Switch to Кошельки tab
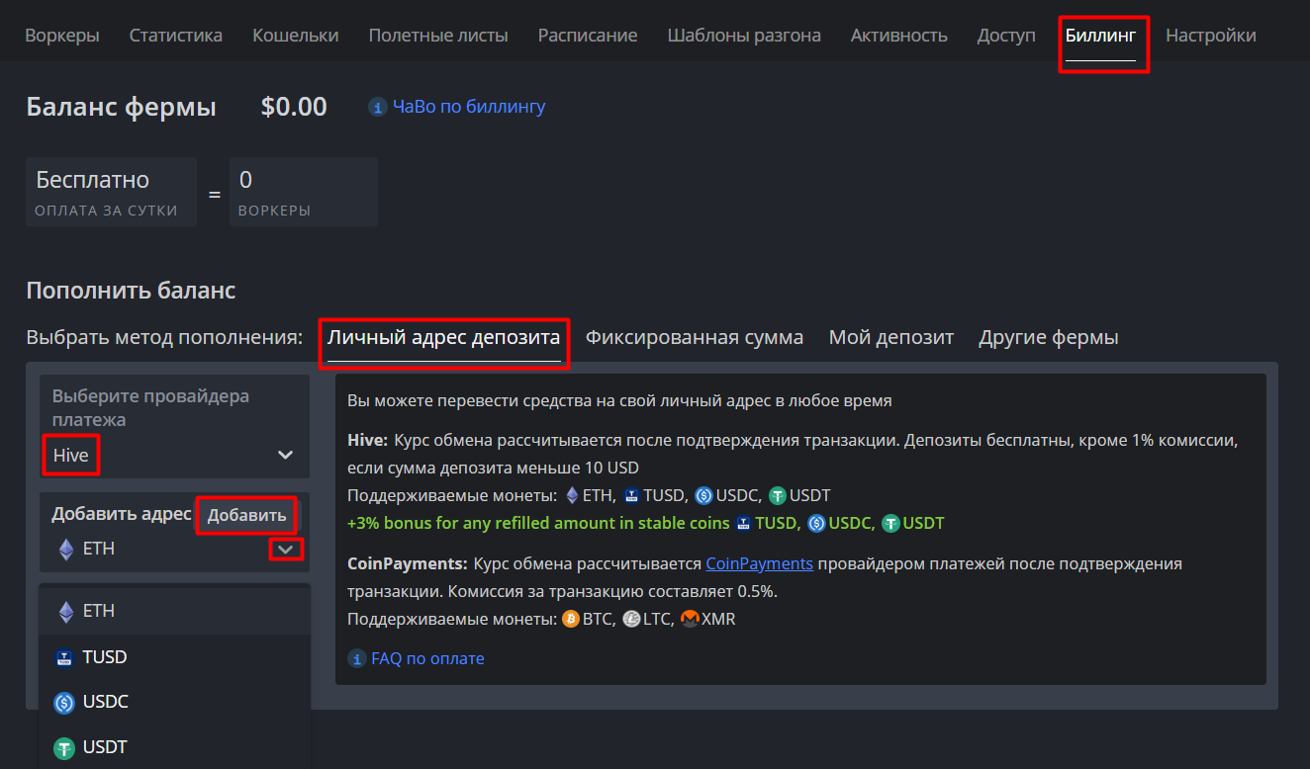This screenshot has height=769, width=1310. click(295, 36)
